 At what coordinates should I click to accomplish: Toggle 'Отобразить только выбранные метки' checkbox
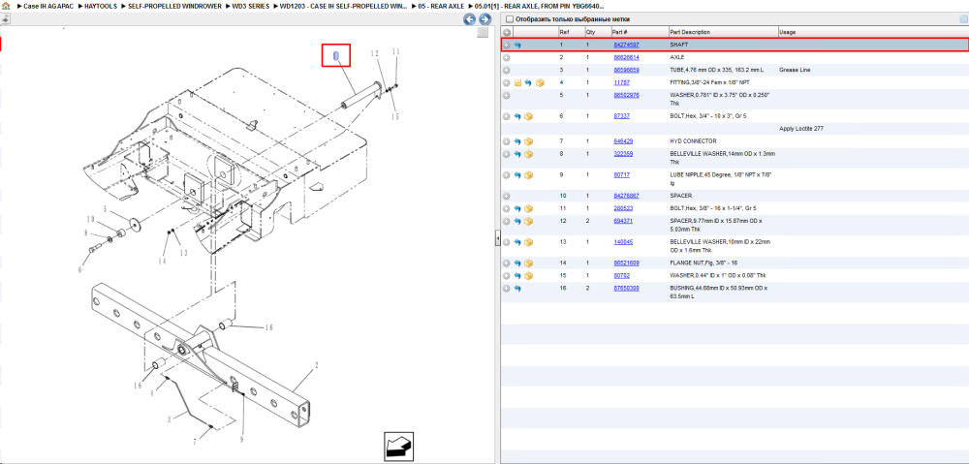[x=510, y=19]
